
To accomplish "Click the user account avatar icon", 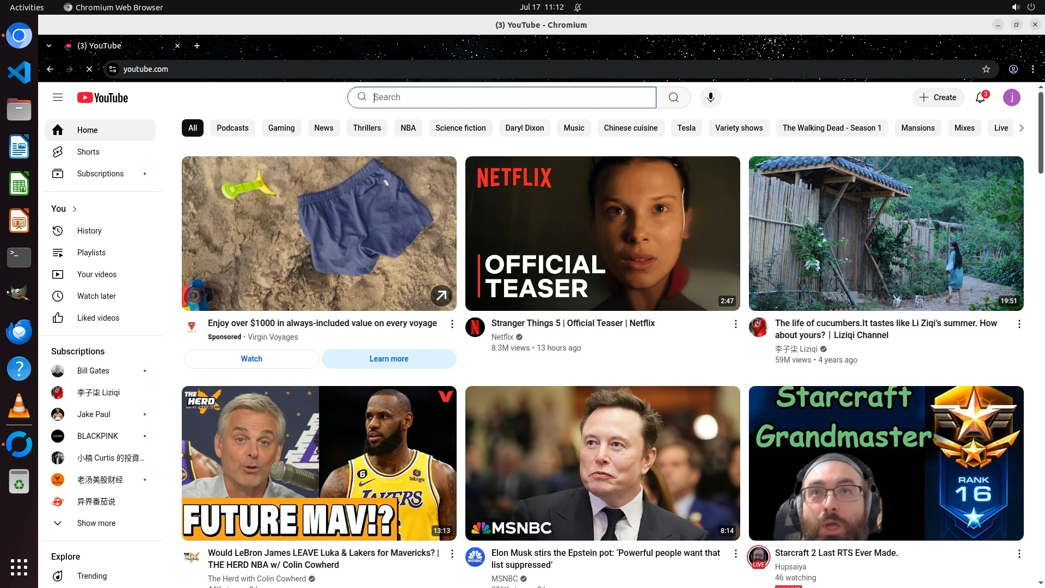I will point(1011,97).
